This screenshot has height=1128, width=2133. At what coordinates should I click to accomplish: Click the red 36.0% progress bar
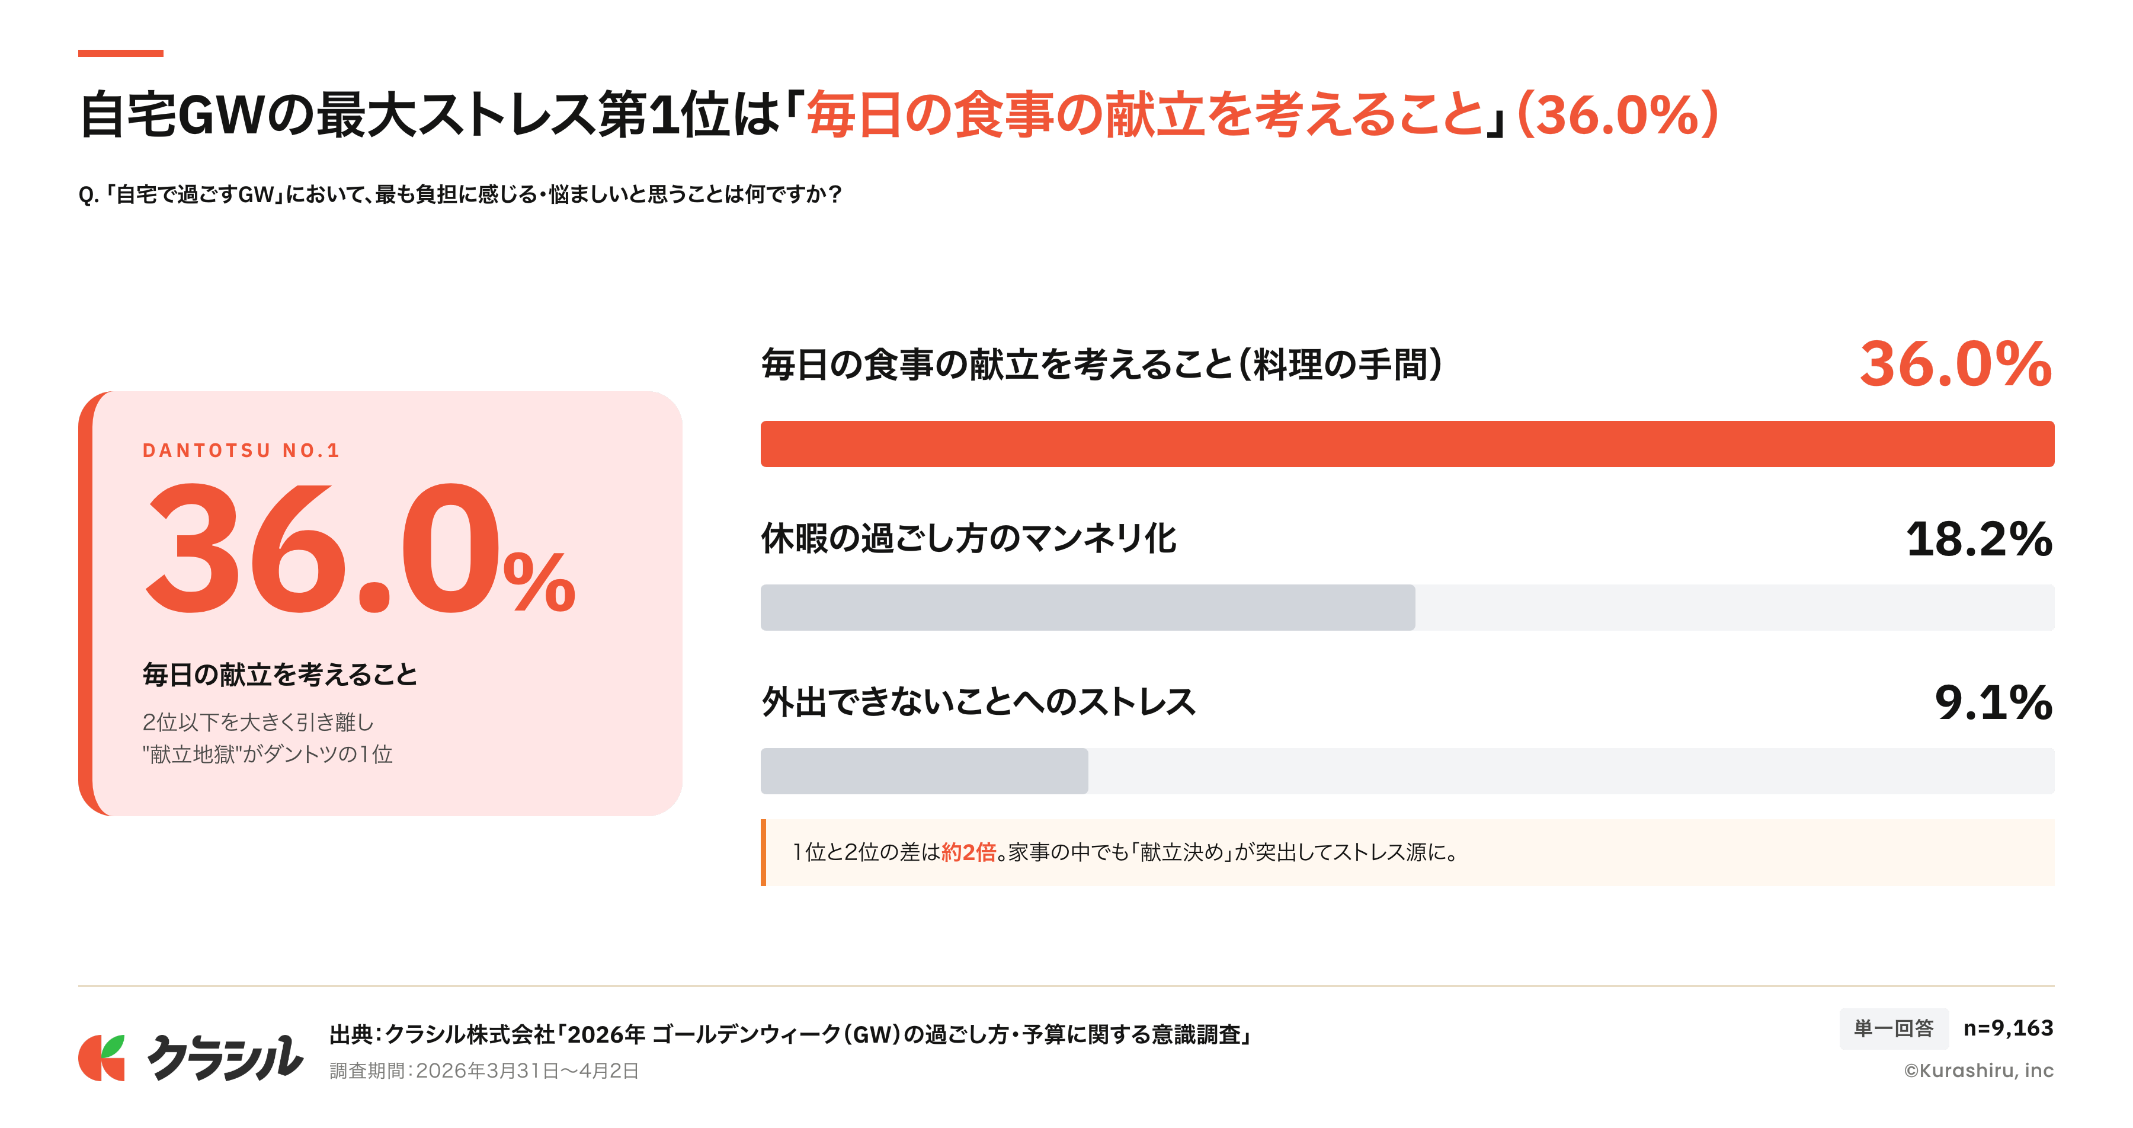1407,444
